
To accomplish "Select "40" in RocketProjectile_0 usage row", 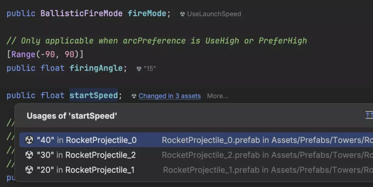I will click(x=196, y=140).
